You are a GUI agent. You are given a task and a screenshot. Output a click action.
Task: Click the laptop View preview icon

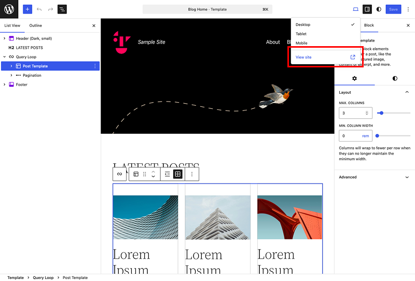point(355,9)
